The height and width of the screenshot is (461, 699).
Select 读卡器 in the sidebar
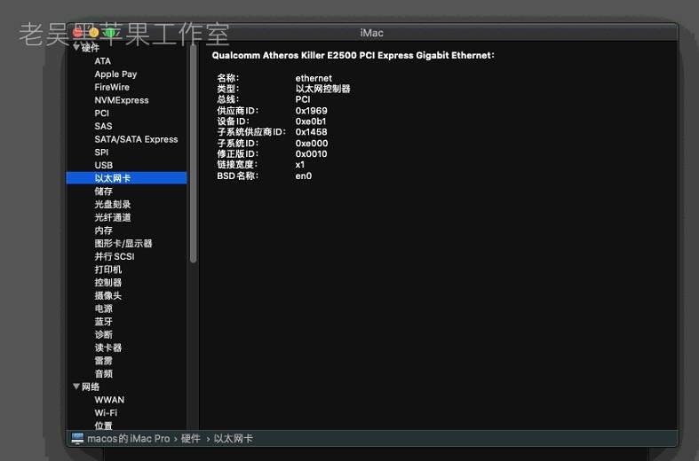click(x=107, y=348)
